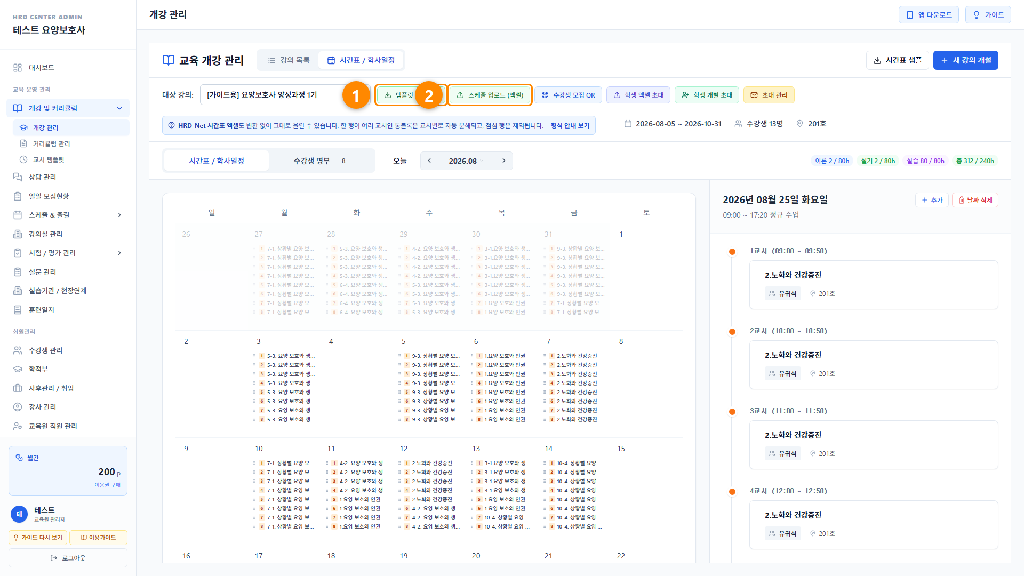1024x576 pixels.
Task: Click 가이드 다시 보기 button
Action: click(x=38, y=538)
